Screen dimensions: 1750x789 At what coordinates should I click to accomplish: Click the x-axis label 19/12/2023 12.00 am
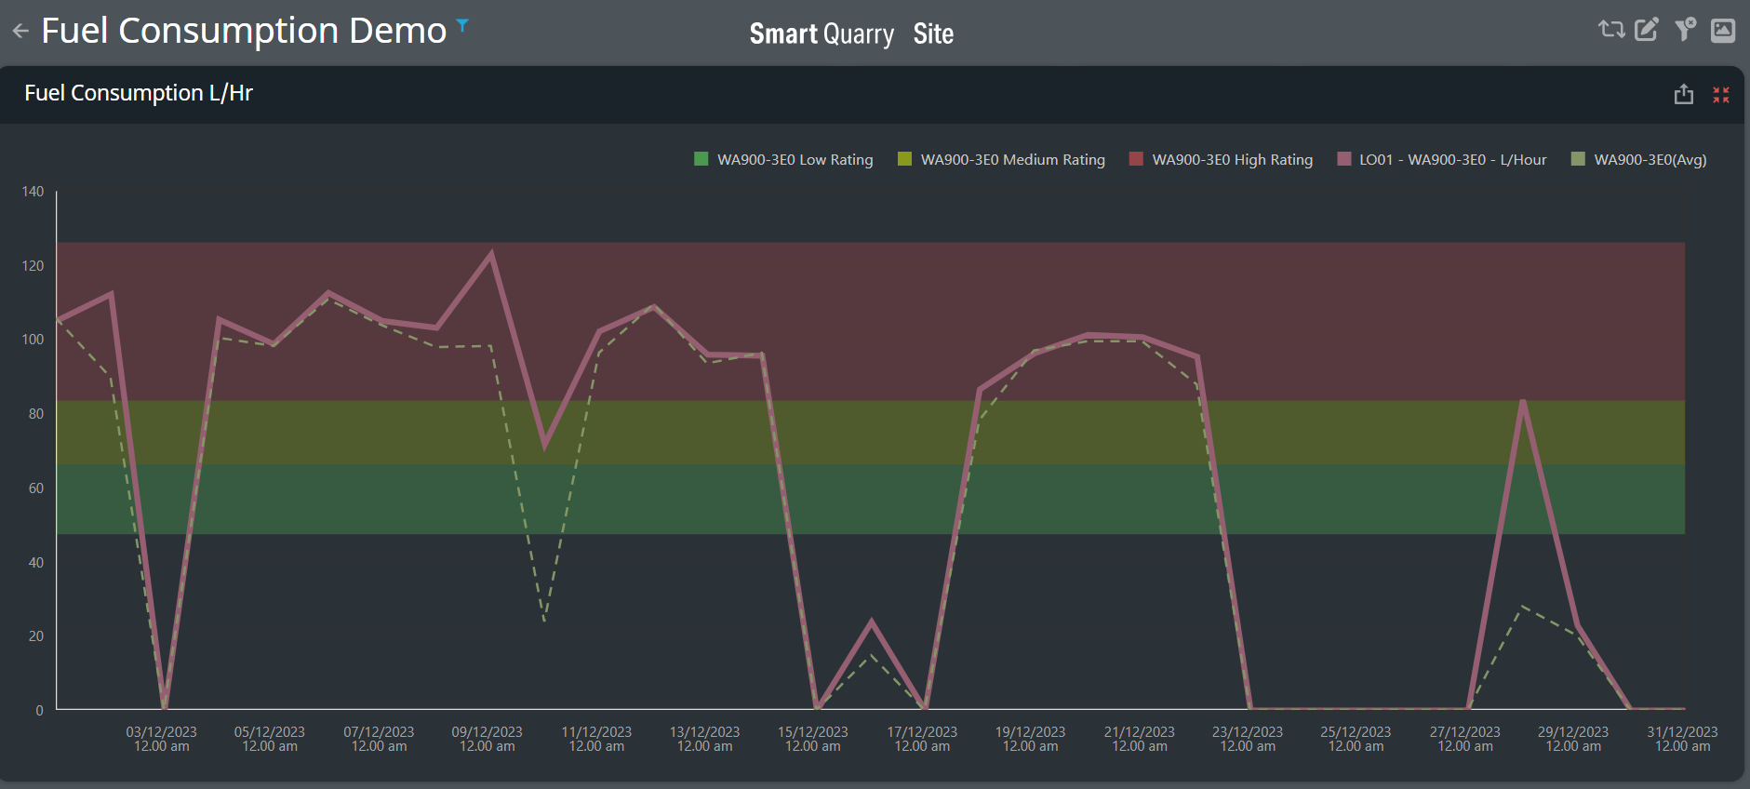[1030, 739]
